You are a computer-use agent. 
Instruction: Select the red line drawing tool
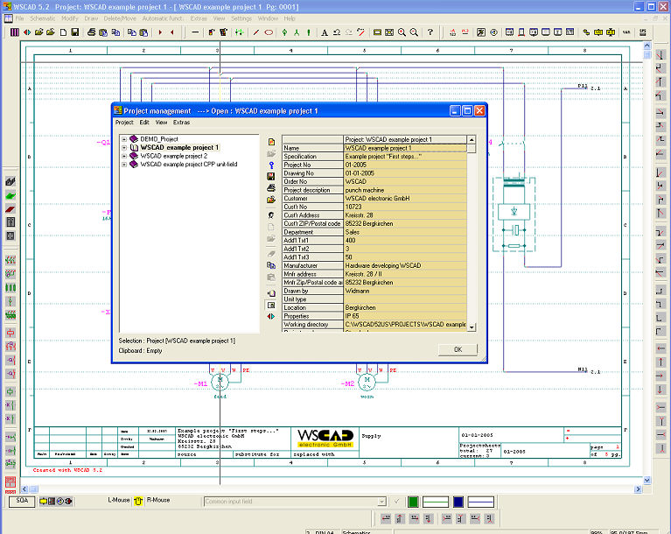tap(256, 32)
